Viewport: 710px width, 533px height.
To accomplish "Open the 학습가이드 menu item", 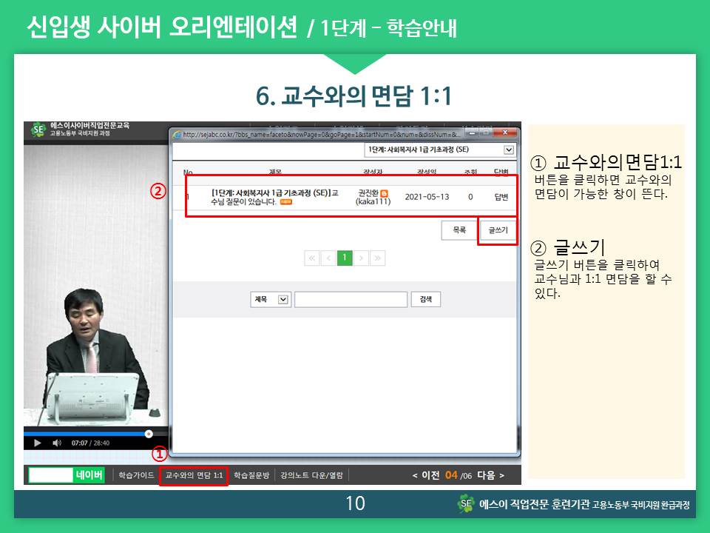I will (136, 475).
